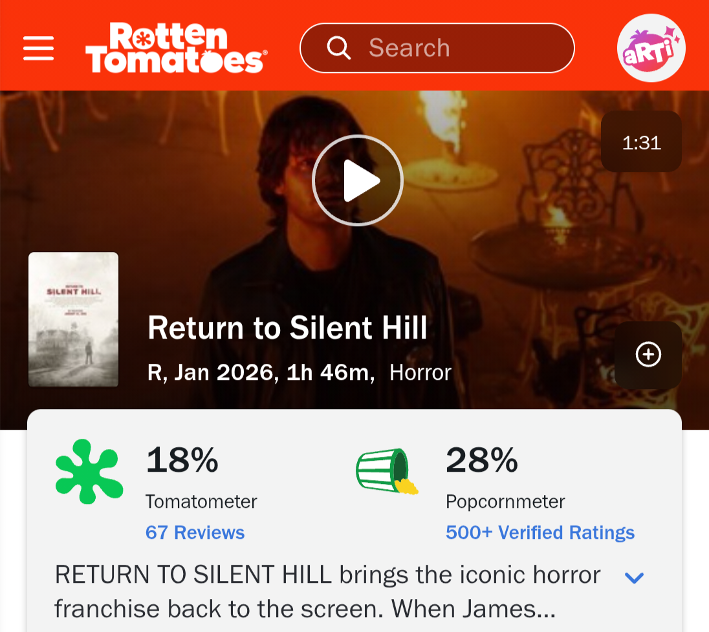Click the spilled popcorn bucket icon
The height and width of the screenshot is (632, 709).
386,472
